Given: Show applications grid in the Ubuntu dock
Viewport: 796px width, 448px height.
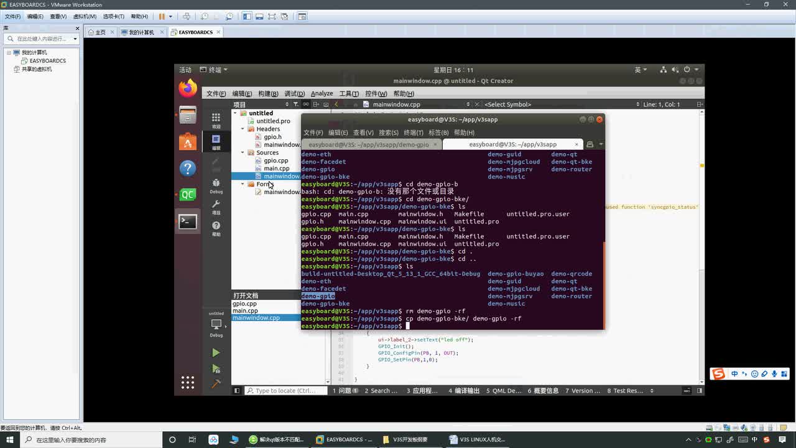Looking at the screenshot, I should (x=188, y=382).
